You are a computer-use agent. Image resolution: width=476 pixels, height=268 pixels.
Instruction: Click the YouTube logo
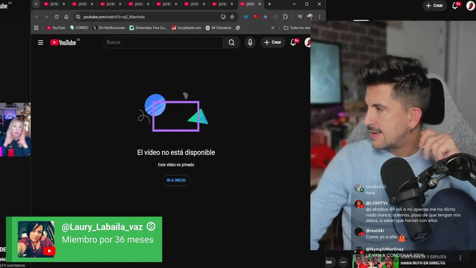pyautogui.click(x=63, y=42)
